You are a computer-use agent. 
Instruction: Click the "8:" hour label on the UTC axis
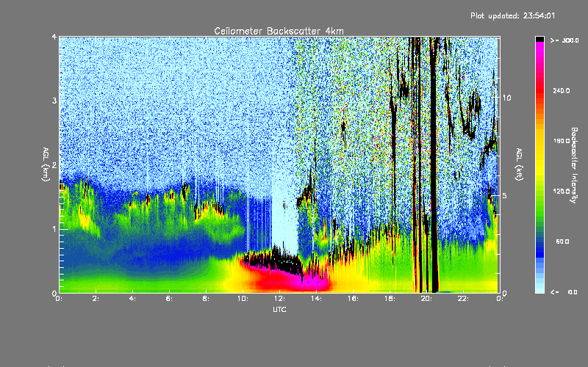207,299
